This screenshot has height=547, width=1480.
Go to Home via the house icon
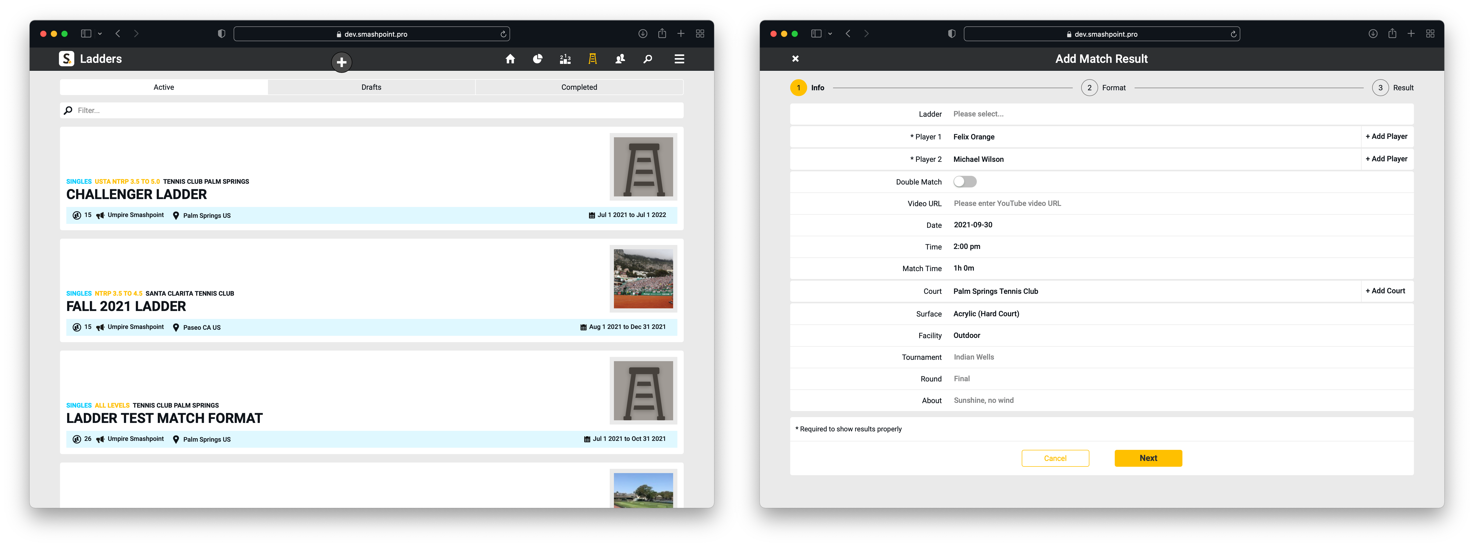point(510,59)
